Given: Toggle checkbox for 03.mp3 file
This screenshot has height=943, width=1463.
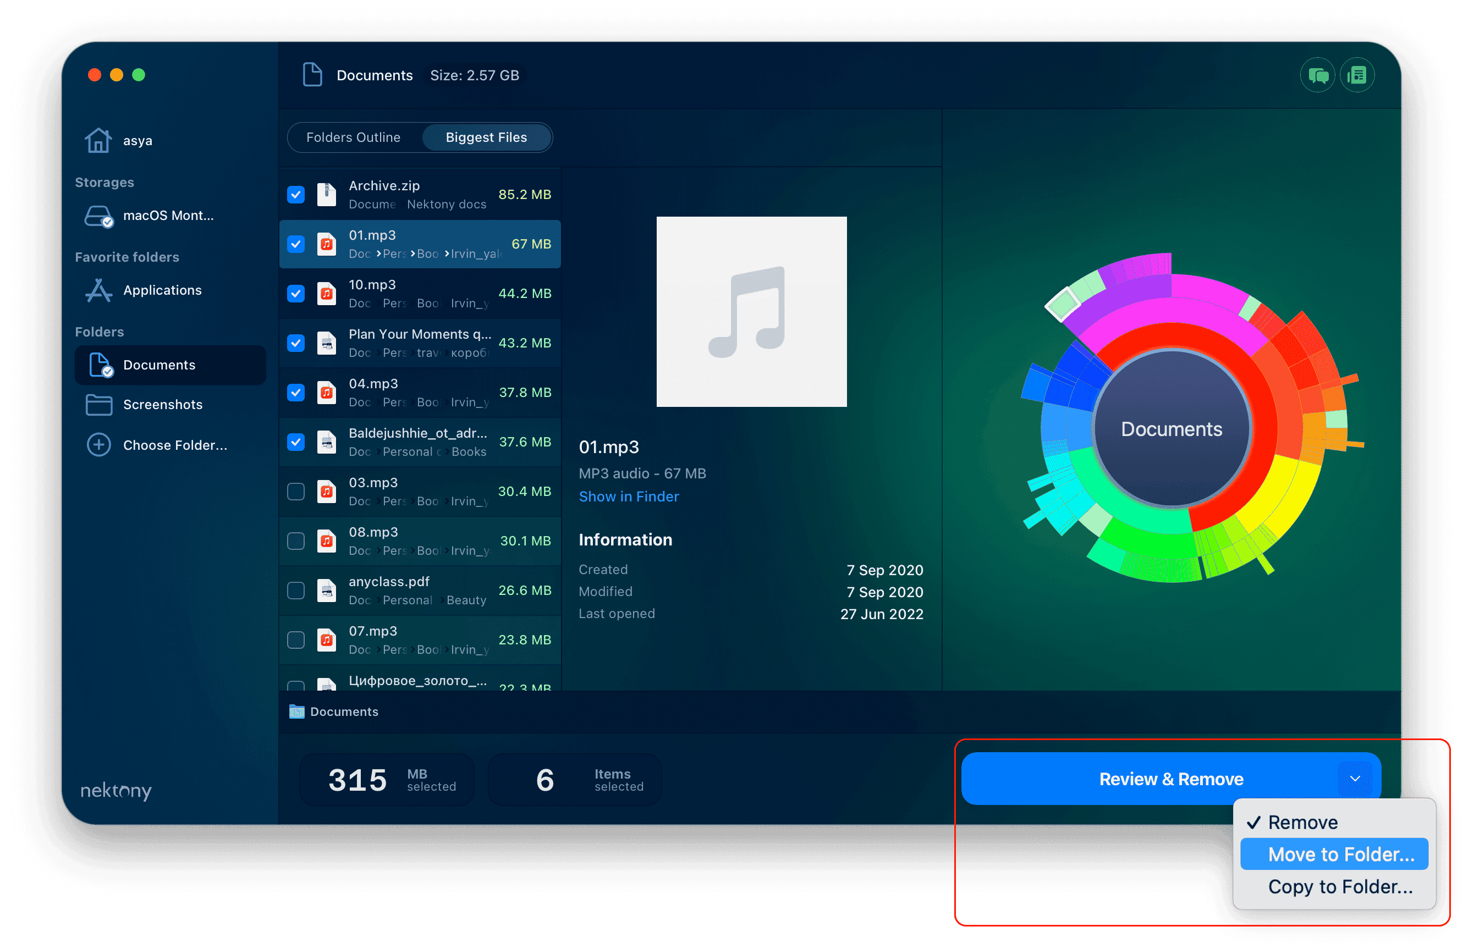Looking at the screenshot, I should pos(296,490).
